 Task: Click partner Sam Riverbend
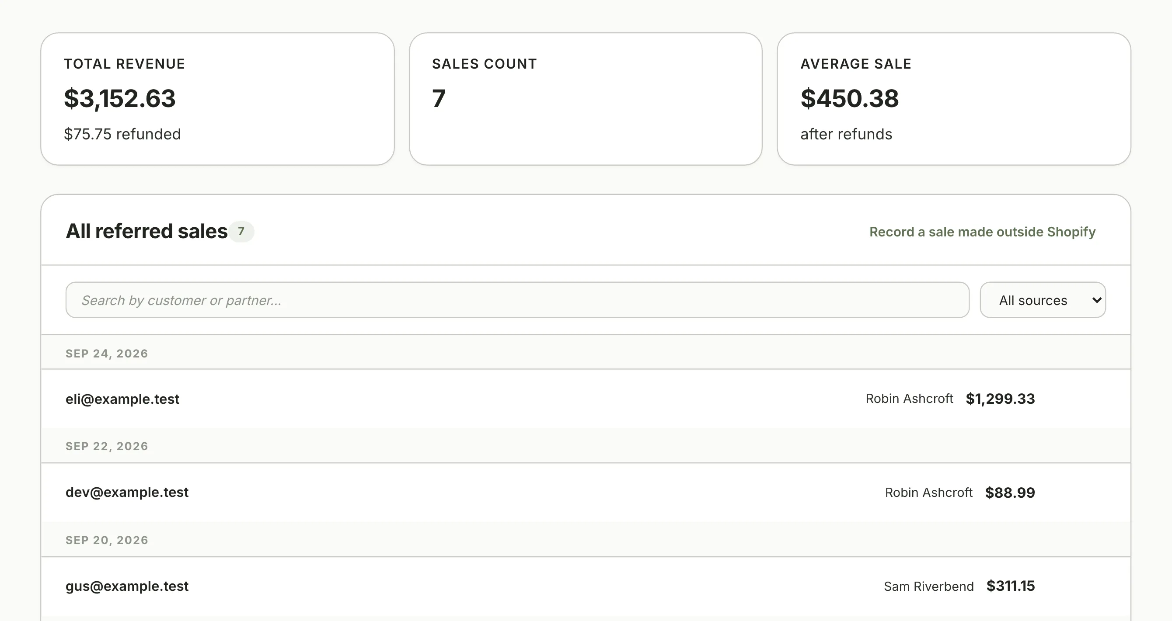pos(928,586)
